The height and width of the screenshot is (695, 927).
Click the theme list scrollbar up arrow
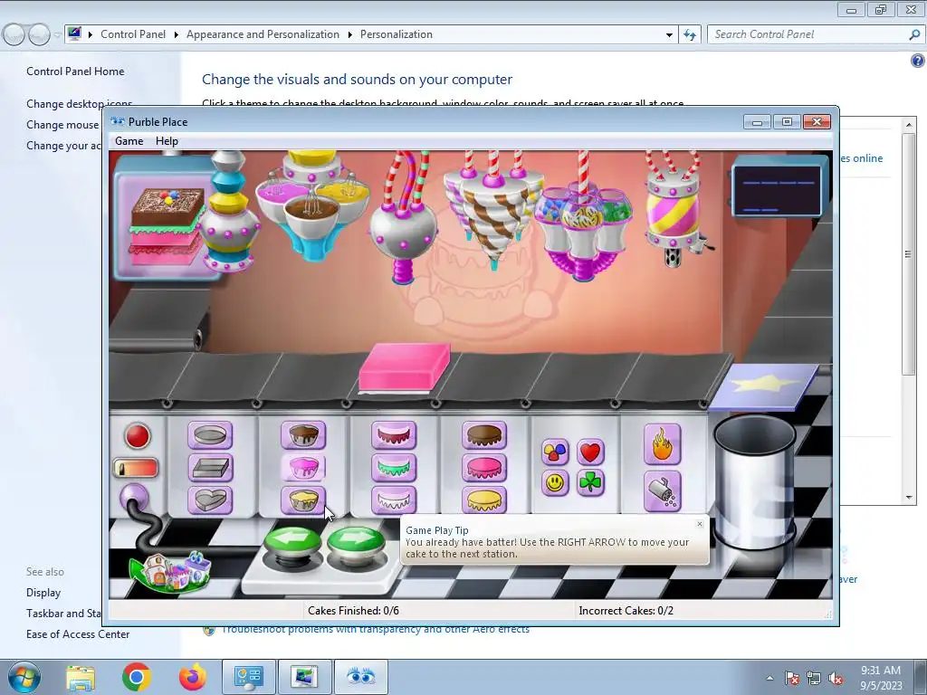pos(909,125)
